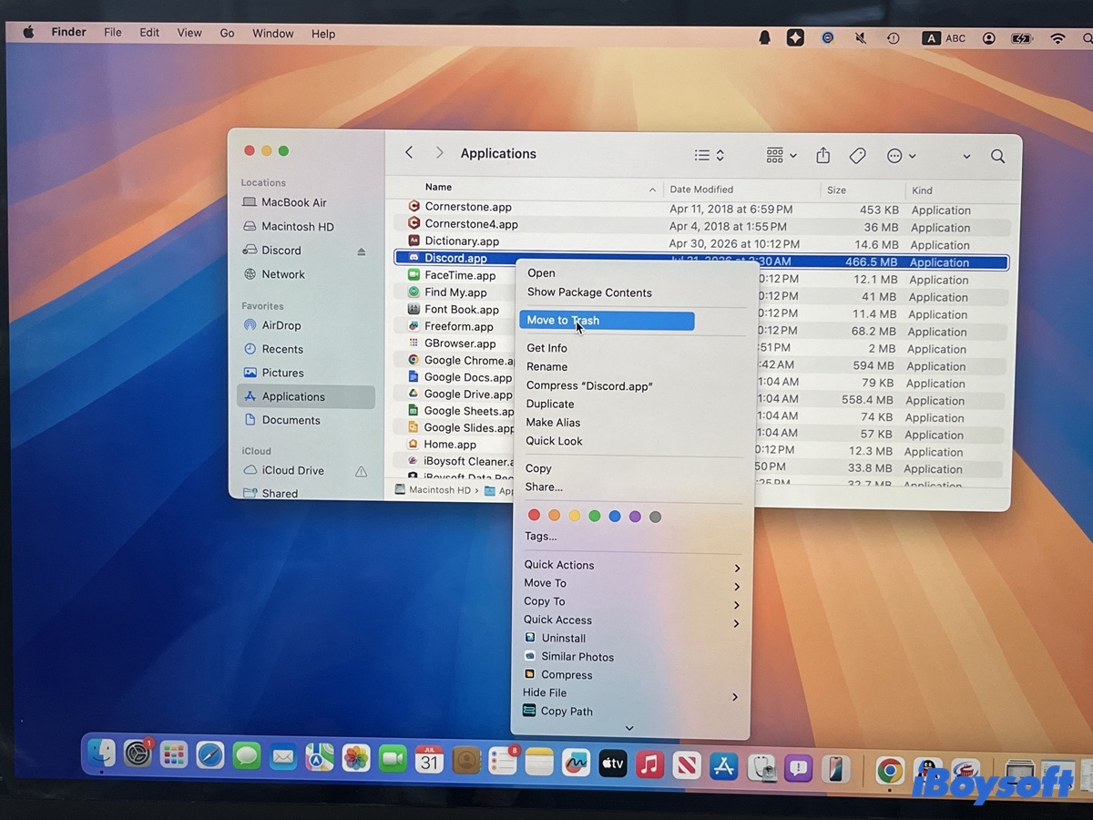The image size is (1093, 820).
Task: Open iCloud Drive in the sidebar
Action: pyautogui.click(x=292, y=470)
